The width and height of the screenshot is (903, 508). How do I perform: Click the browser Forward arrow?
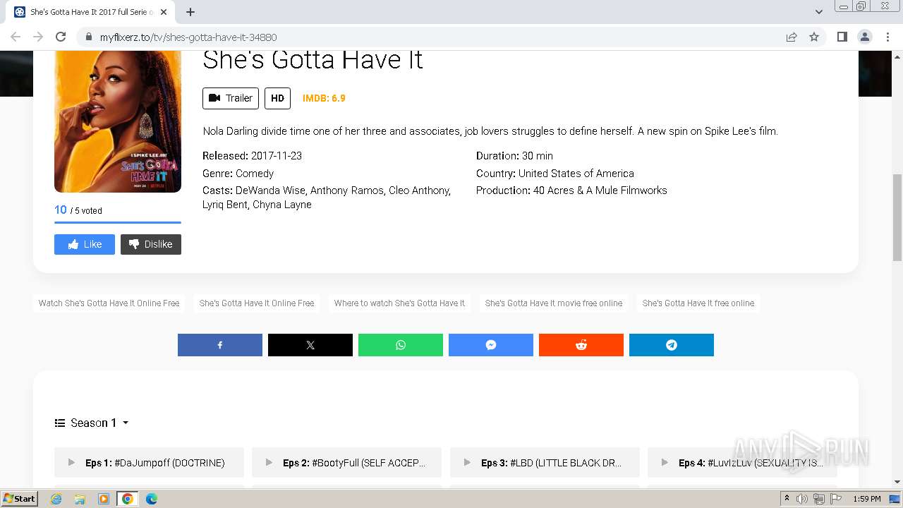pyautogui.click(x=38, y=37)
